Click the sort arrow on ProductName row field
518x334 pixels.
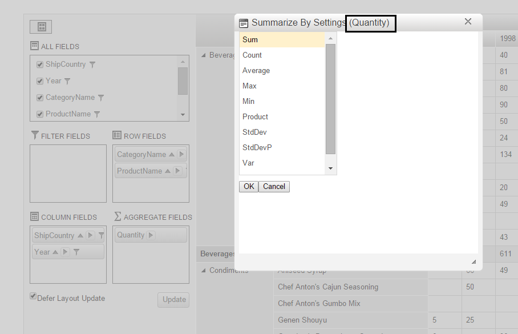pos(168,171)
